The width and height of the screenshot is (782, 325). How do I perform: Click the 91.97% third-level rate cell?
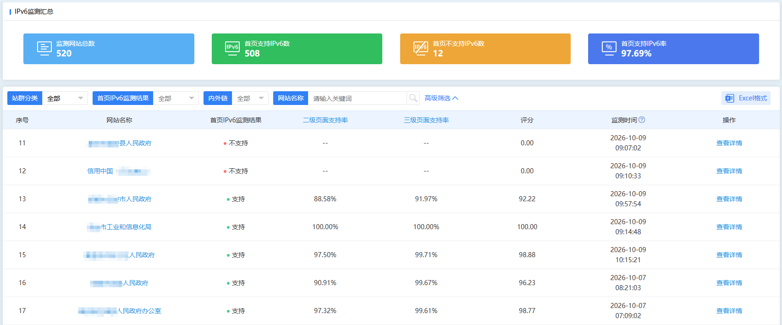426,199
